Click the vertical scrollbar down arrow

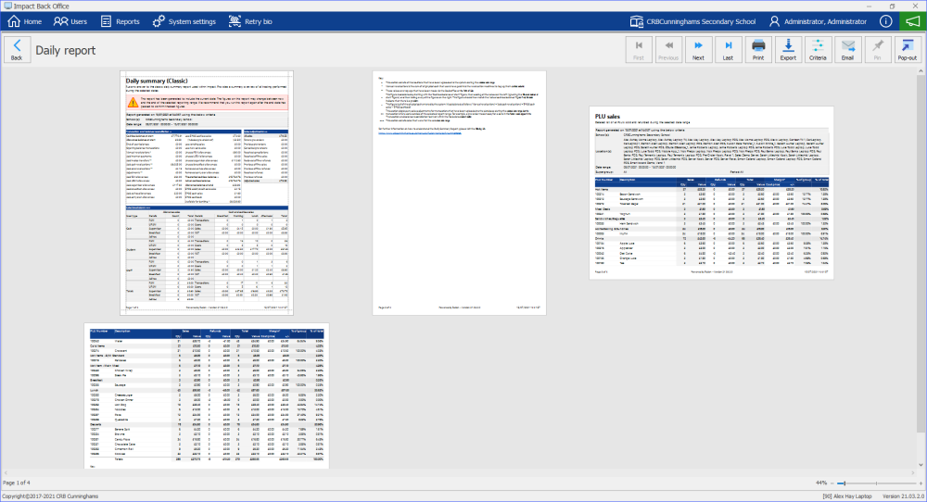coord(921,465)
